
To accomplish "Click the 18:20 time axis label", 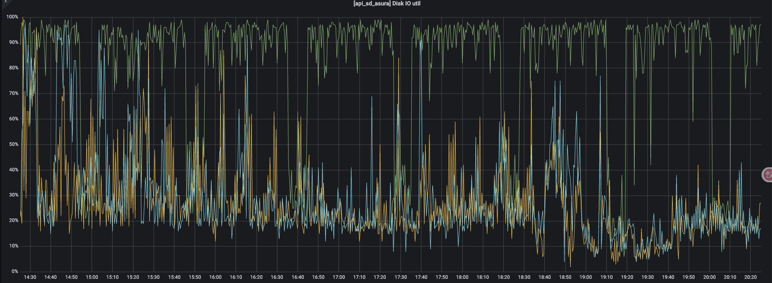I will coord(504,278).
